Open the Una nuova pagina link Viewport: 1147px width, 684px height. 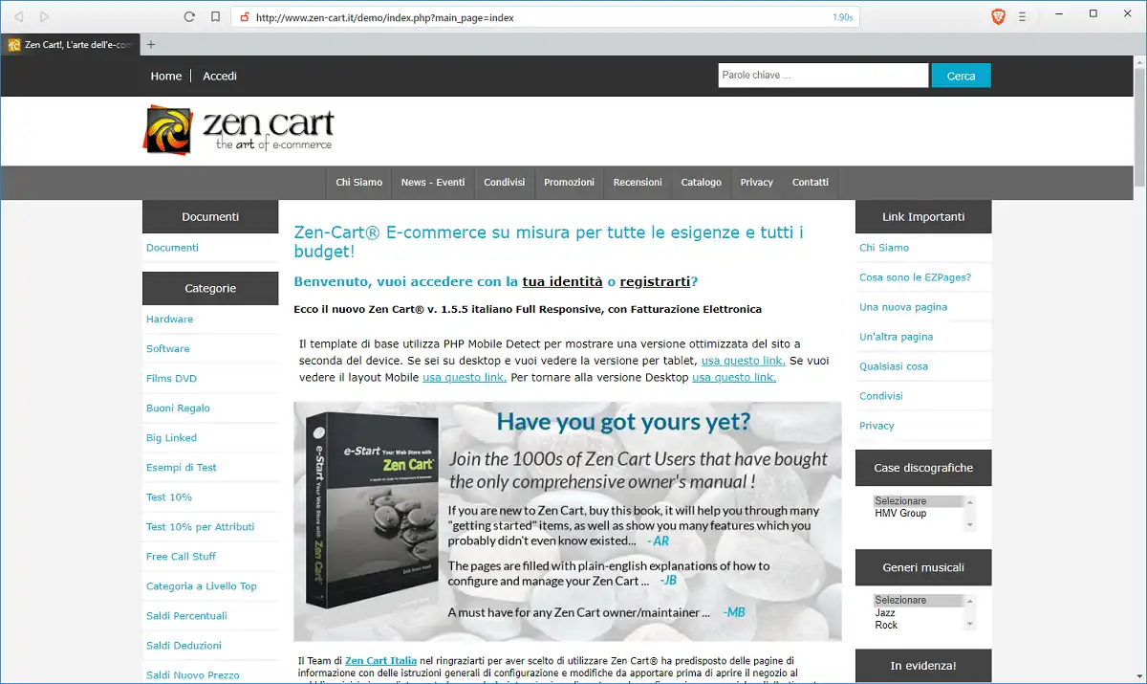903,307
